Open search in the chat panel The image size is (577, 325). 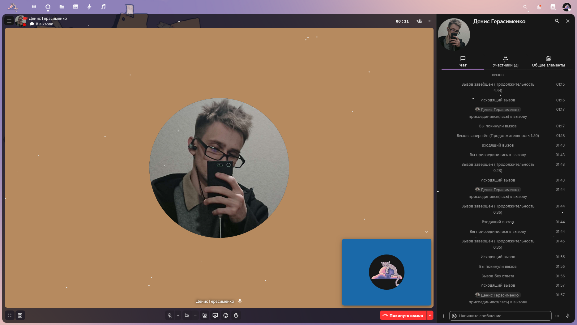coord(557,21)
